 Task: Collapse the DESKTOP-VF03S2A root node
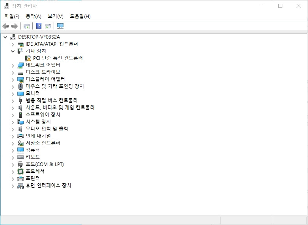pos(5,37)
